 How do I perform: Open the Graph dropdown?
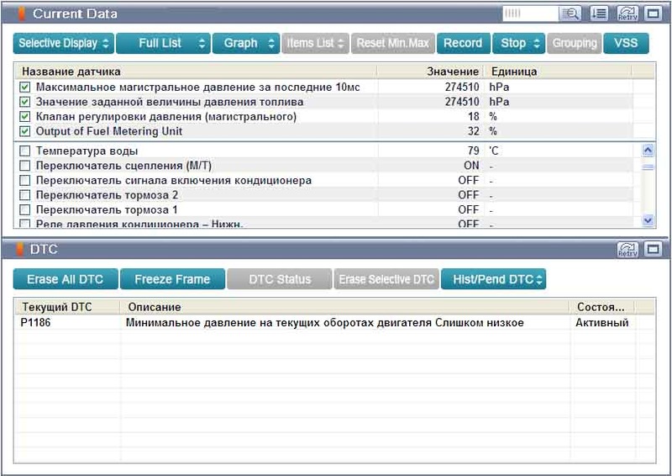[246, 44]
